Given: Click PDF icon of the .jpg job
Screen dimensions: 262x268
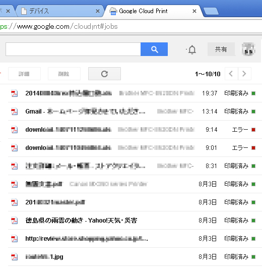Looking at the screenshot, I should tap(15, 257).
